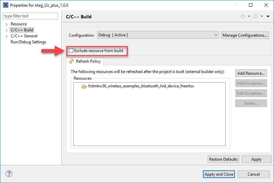Click the Restore Defaults button
This screenshot has height=183, width=274.
tap(223, 159)
